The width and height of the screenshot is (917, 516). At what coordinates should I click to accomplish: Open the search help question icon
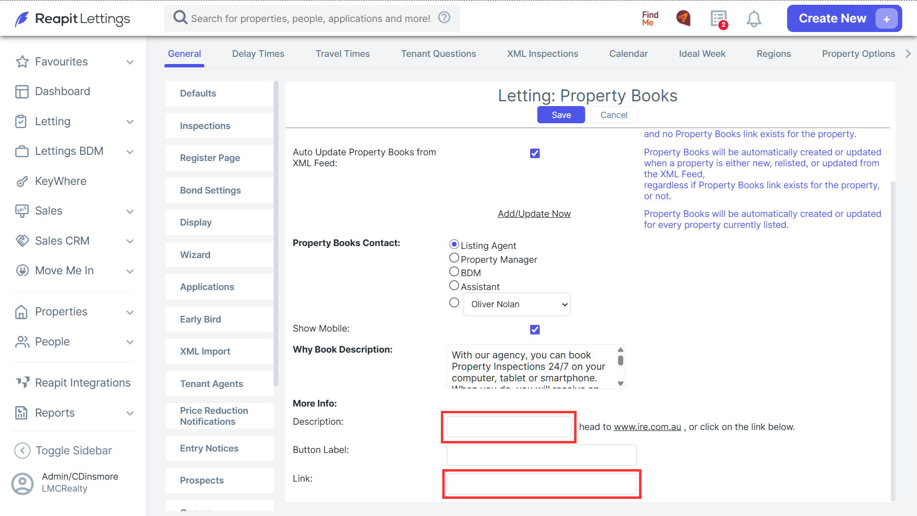pyautogui.click(x=444, y=18)
